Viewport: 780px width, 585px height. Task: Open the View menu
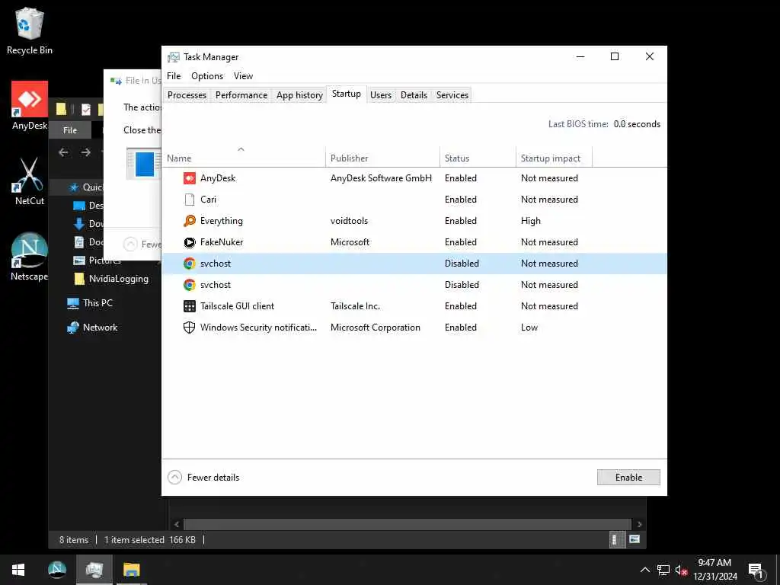[x=243, y=76]
